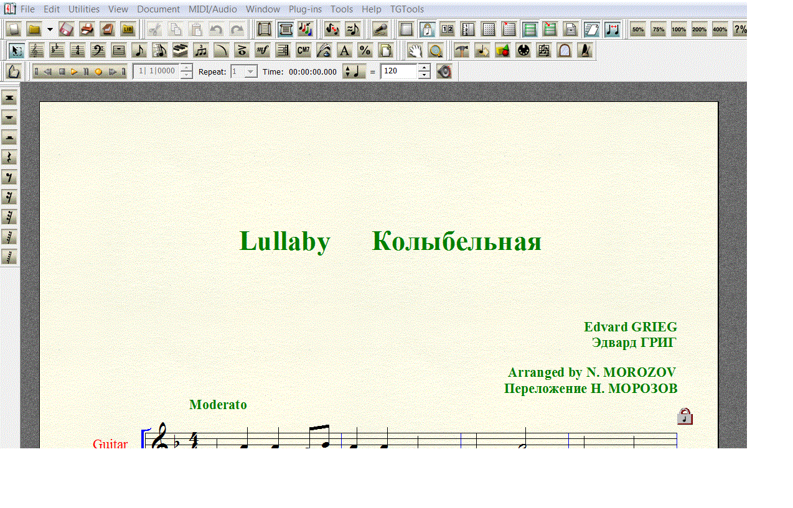Click the microphone MicNotator icon
Screen dimensions: 793x508
click(x=380, y=29)
